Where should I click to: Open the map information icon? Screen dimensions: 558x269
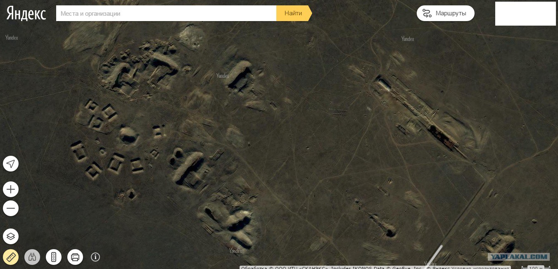(95, 257)
